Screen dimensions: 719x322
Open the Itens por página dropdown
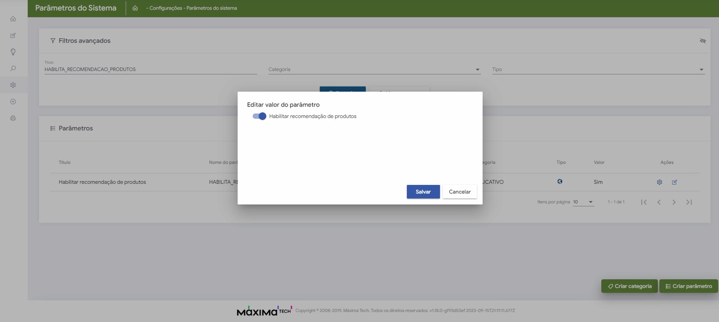tap(583, 202)
